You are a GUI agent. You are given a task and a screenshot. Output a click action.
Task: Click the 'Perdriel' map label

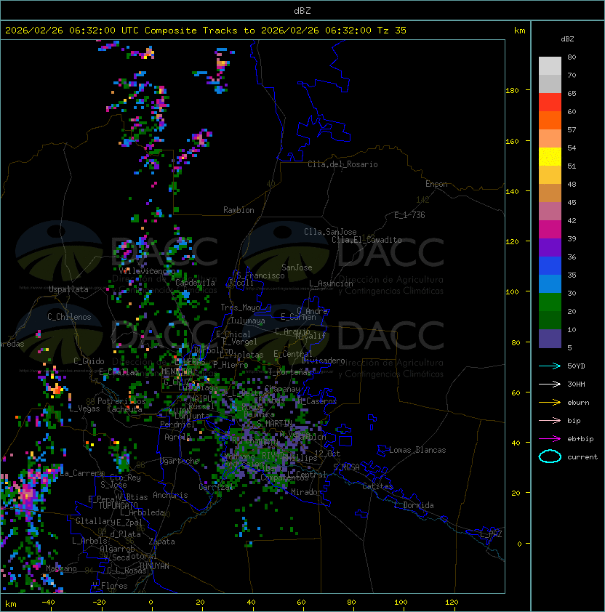[177, 424]
